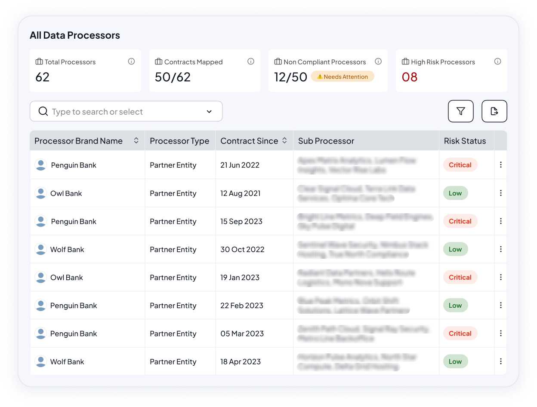Click the briefcase icon beside Non Compliant Processors
Screen dimensions: 537x407
(278, 61)
